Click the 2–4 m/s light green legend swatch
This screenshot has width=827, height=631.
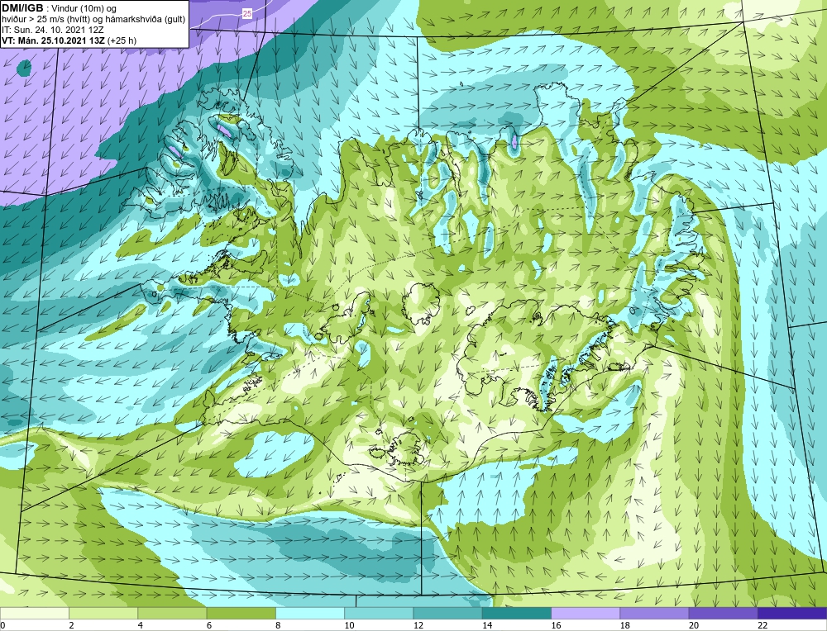tap(103, 614)
